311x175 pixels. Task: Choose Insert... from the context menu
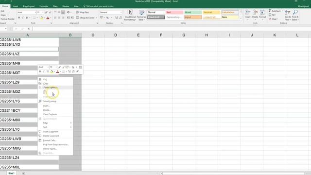click(55, 106)
